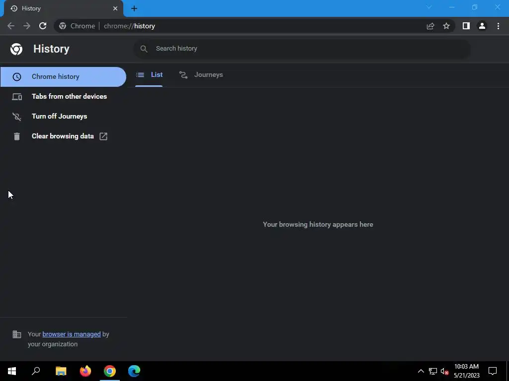Open the browser is managed link
This screenshot has height=381, width=509.
tap(72, 334)
